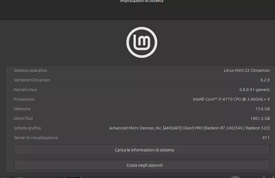The height and width of the screenshot is (178, 275).
Task: Select display server value 'X11'
Action: coord(266,138)
